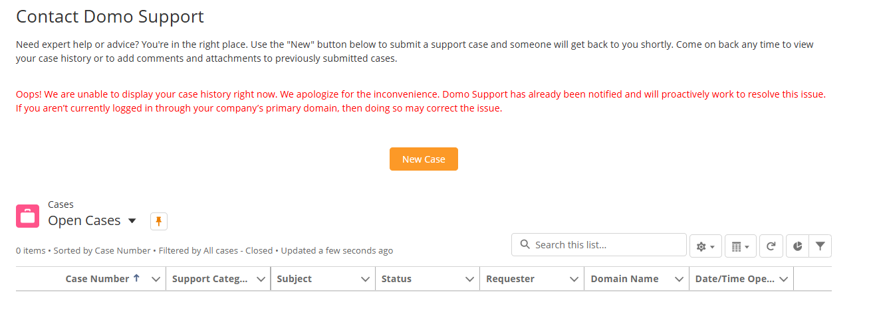Open Requester column menu chevron

click(574, 279)
